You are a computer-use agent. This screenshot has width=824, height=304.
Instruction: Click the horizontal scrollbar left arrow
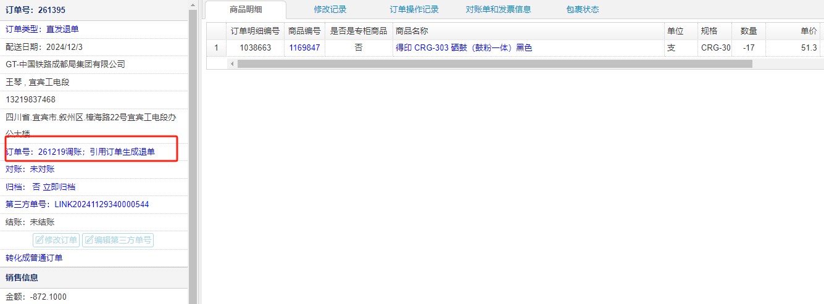click(x=232, y=64)
